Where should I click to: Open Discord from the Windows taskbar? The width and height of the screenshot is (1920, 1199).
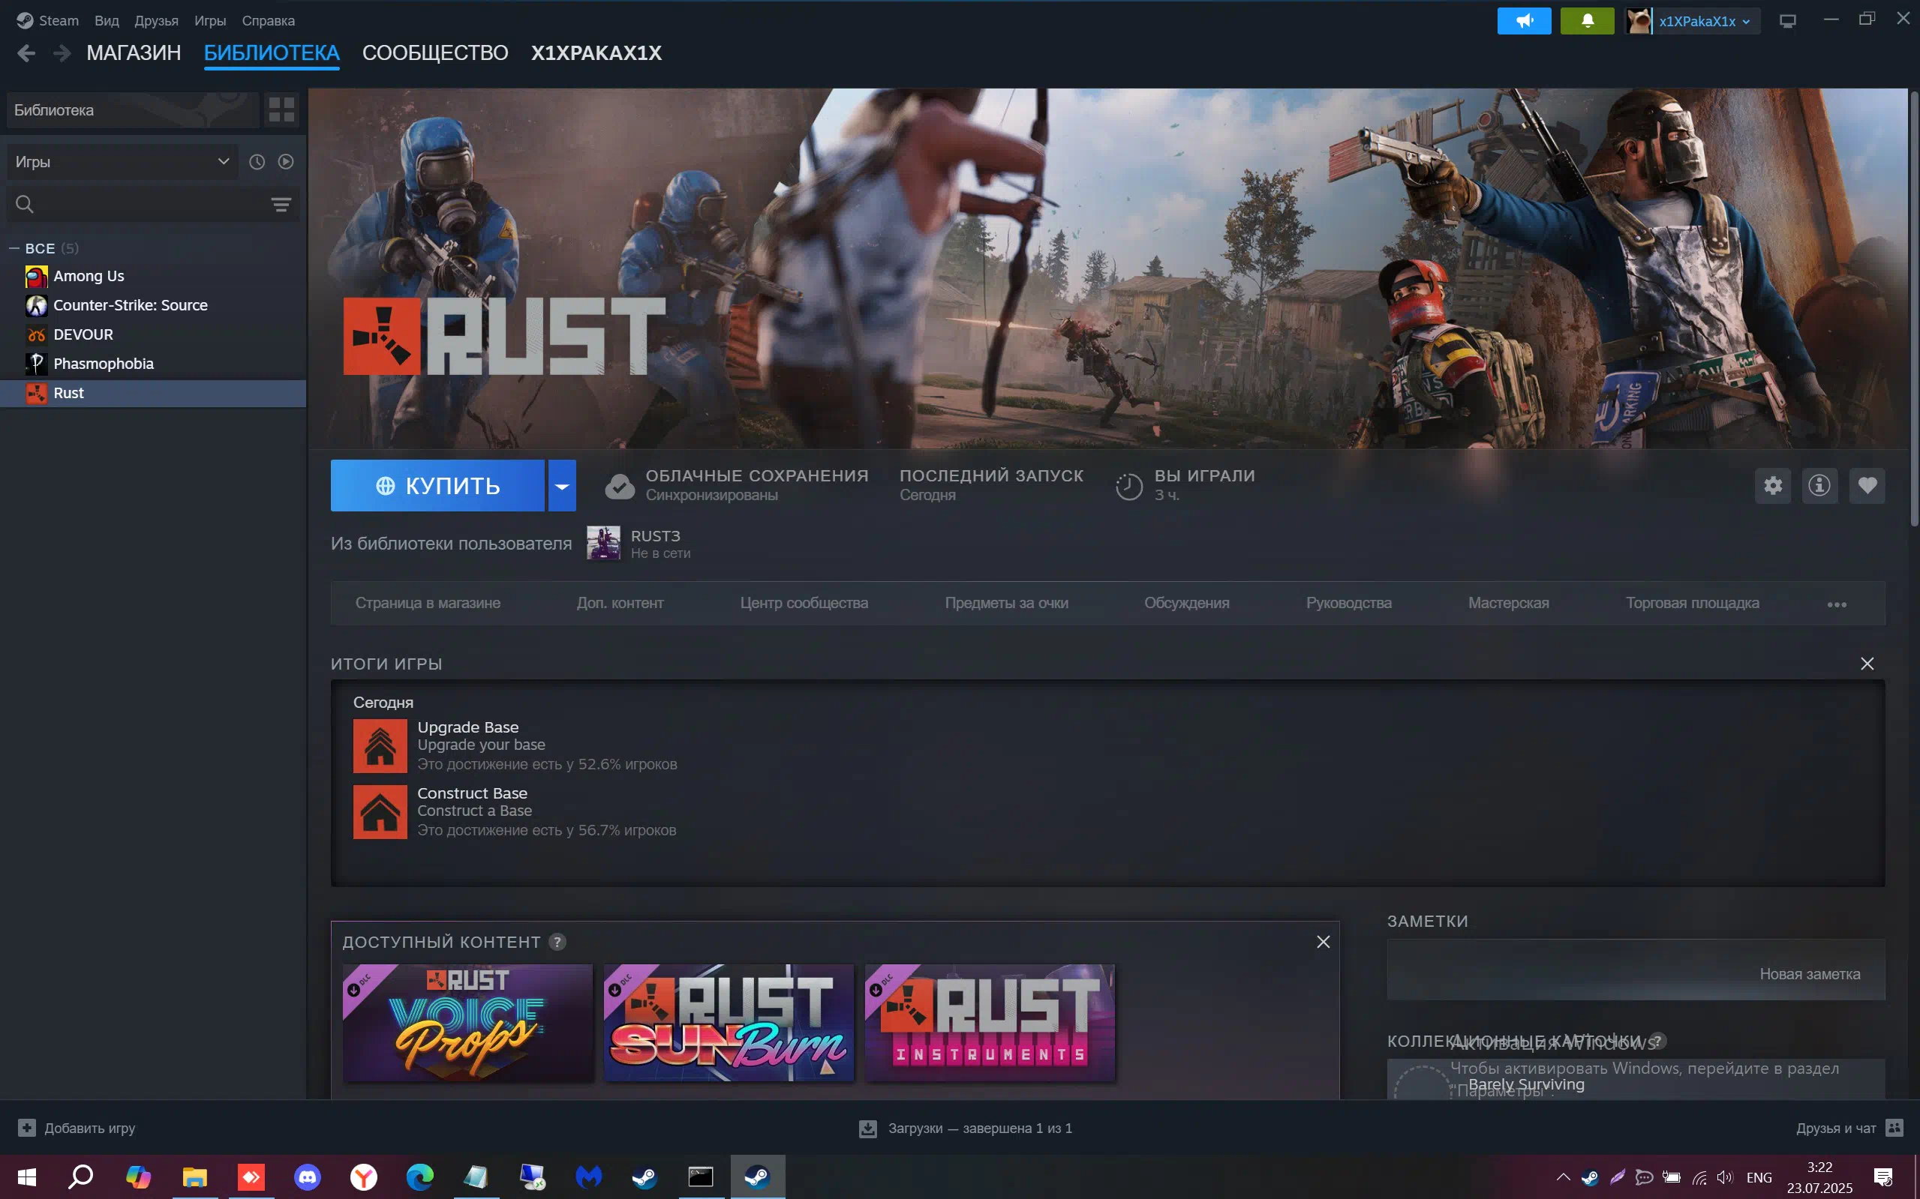307,1177
